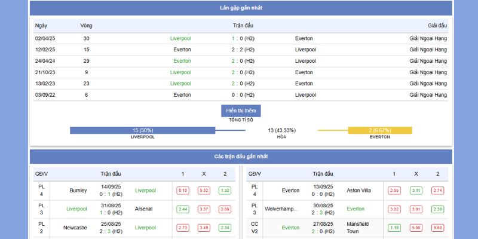This screenshot has width=478, height=239.
Task: Click the "TỔNG TỈ SỐ" label
Action: click(241, 120)
